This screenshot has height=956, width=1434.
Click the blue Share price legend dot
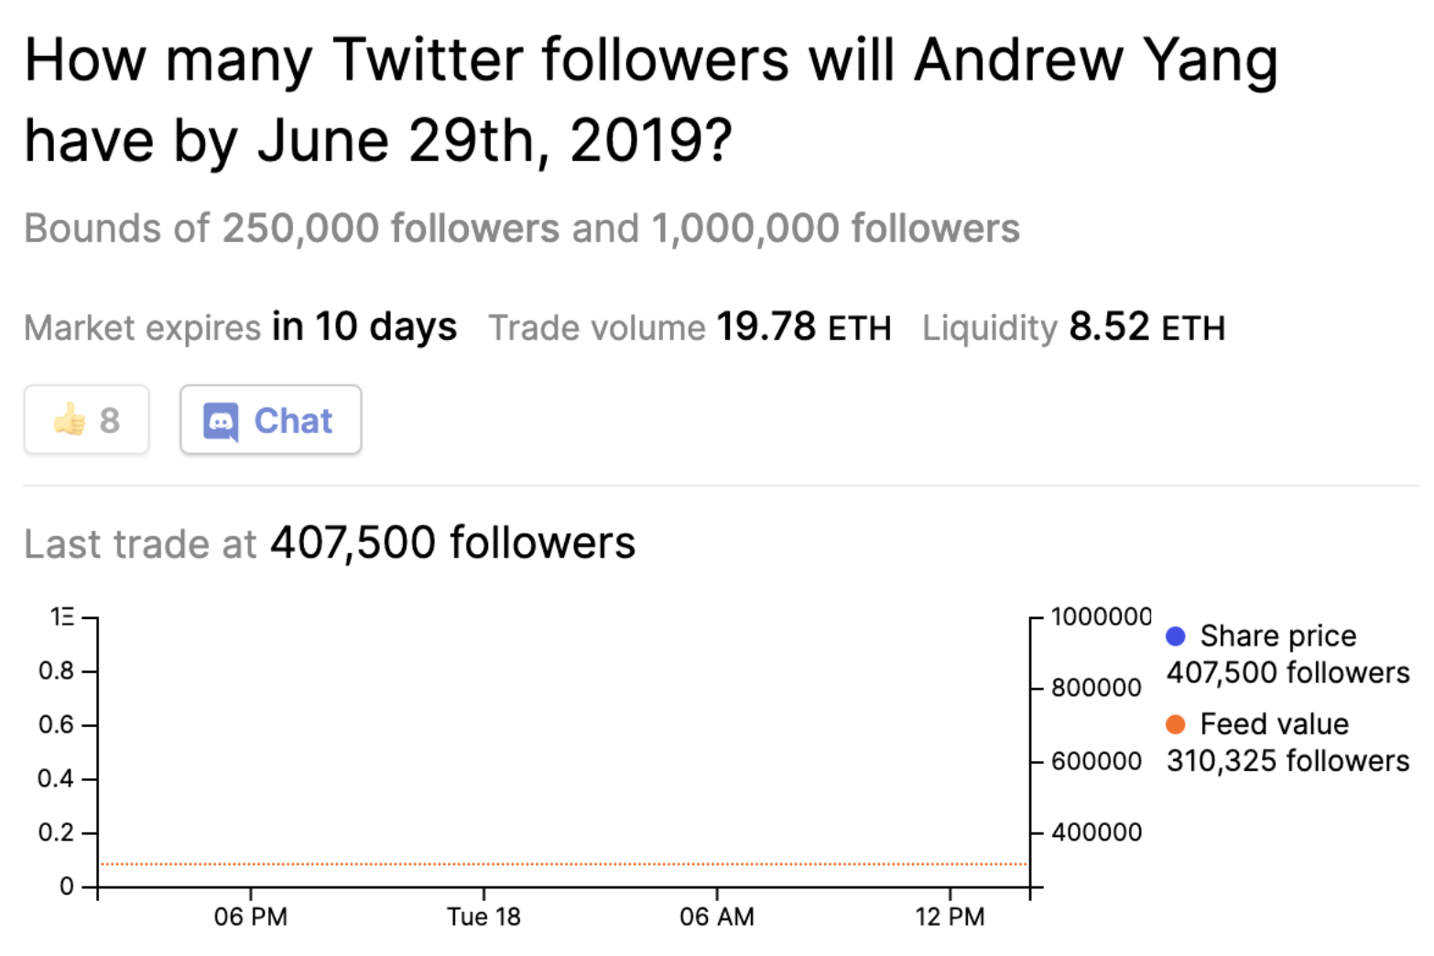point(1176,636)
